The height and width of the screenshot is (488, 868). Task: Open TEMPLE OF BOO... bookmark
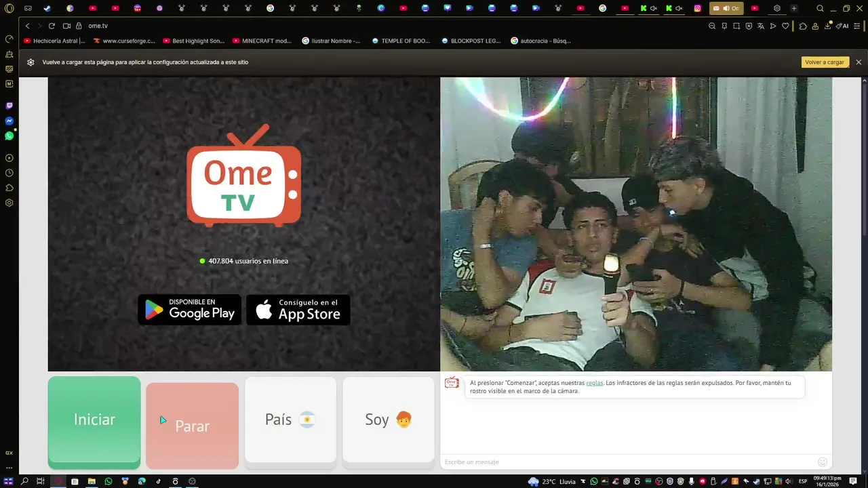click(401, 41)
